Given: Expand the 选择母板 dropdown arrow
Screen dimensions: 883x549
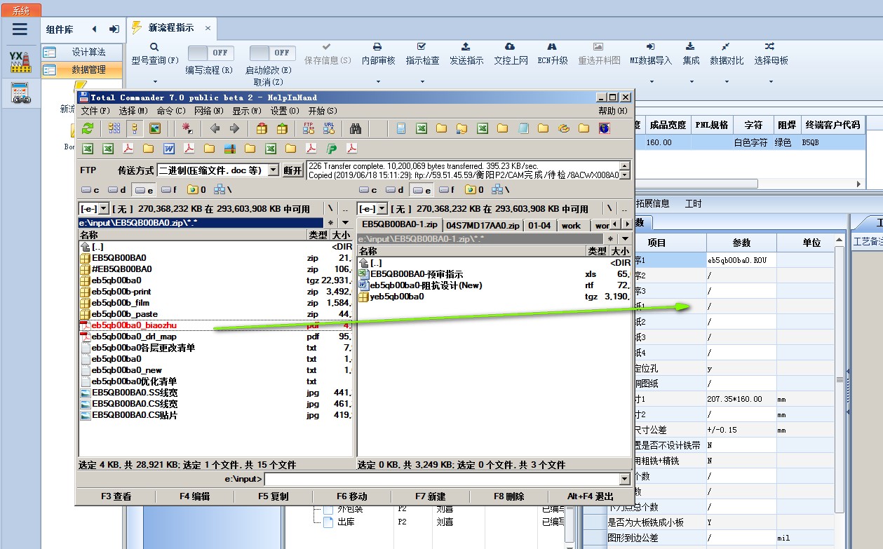Looking at the screenshot, I should coord(771,81).
